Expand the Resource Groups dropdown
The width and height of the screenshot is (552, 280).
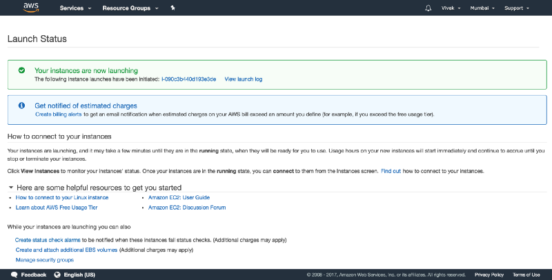point(130,8)
